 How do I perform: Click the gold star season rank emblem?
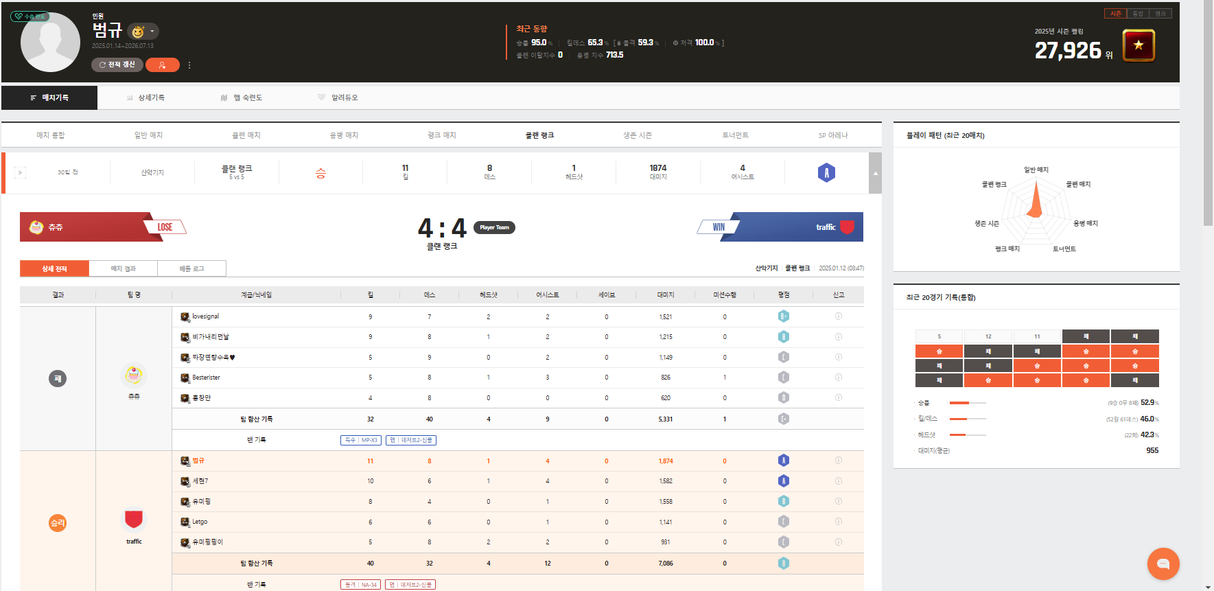tap(1139, 45)
